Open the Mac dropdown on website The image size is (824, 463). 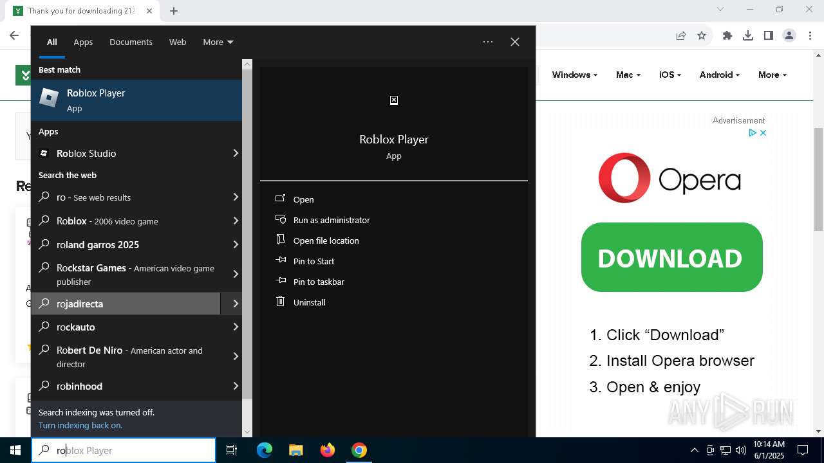click(628, 75)
